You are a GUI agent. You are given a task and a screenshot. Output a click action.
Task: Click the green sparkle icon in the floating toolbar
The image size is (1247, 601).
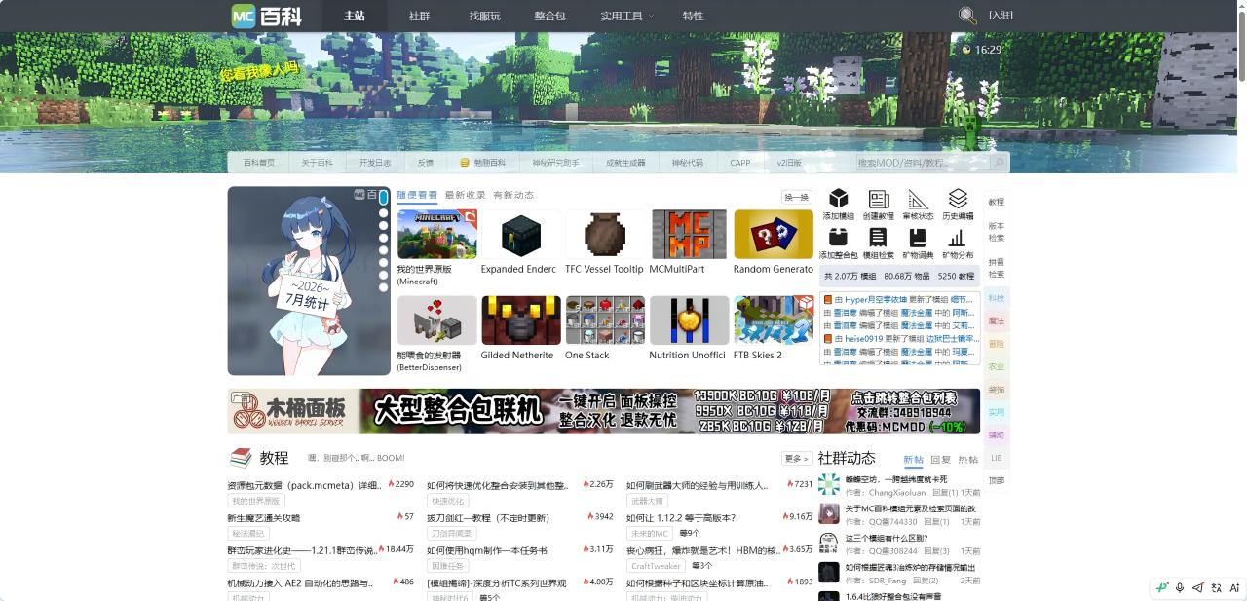coord(1161,587)
